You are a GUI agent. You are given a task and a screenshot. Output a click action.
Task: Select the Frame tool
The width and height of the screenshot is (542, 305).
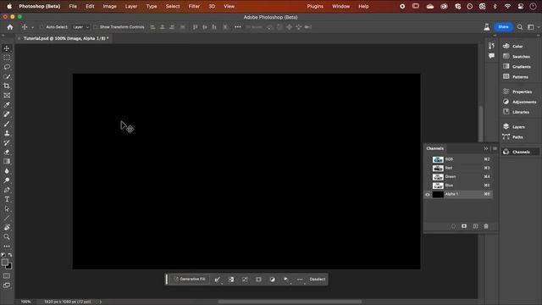(7, 96)
